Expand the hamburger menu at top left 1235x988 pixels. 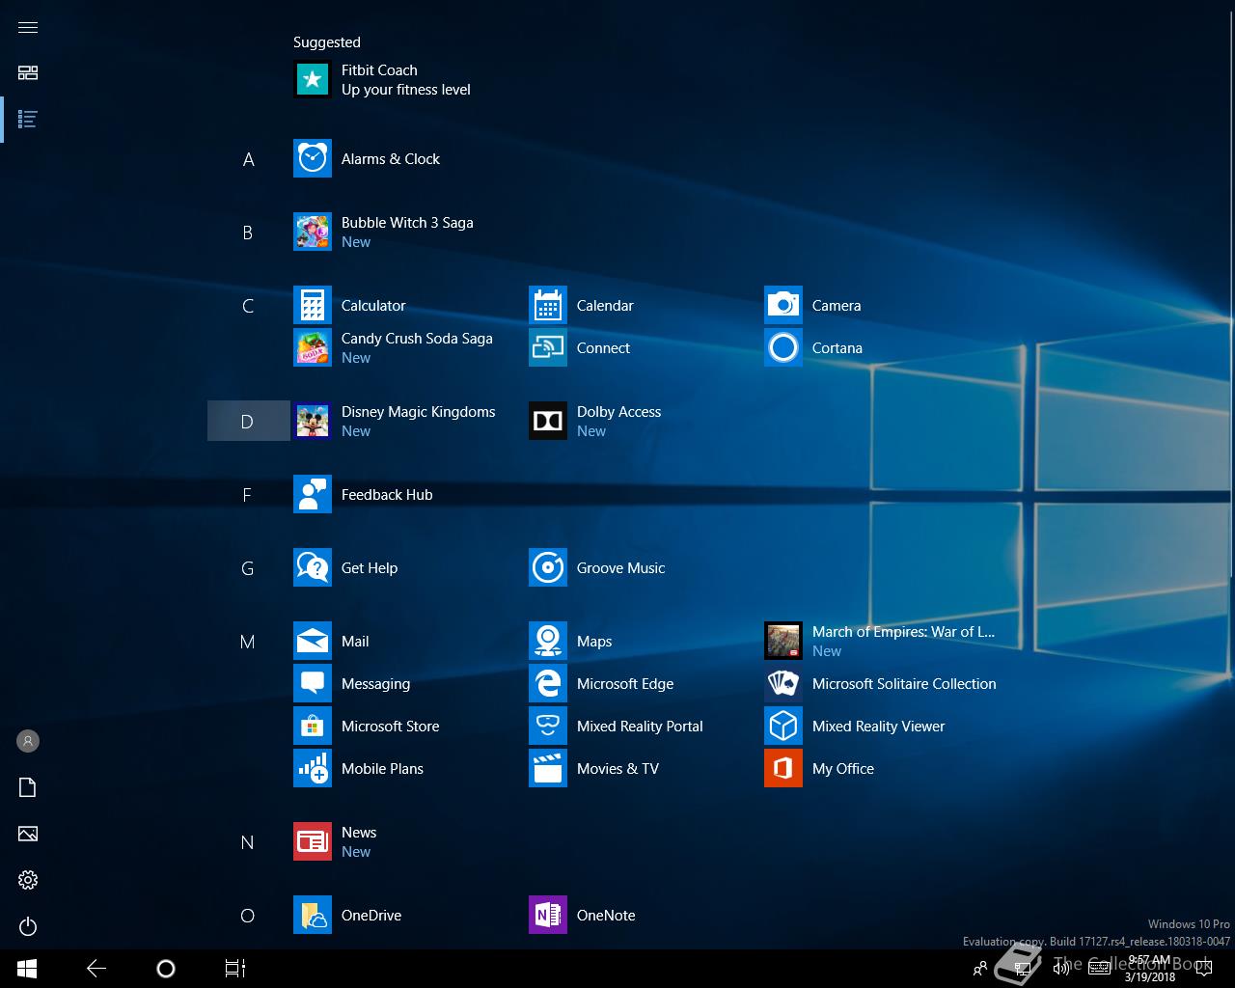[x=28, y=27]
